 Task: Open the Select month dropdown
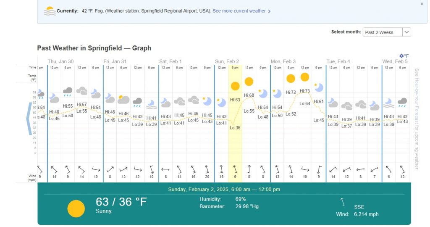pyautogui.click(x=386, y=32)
